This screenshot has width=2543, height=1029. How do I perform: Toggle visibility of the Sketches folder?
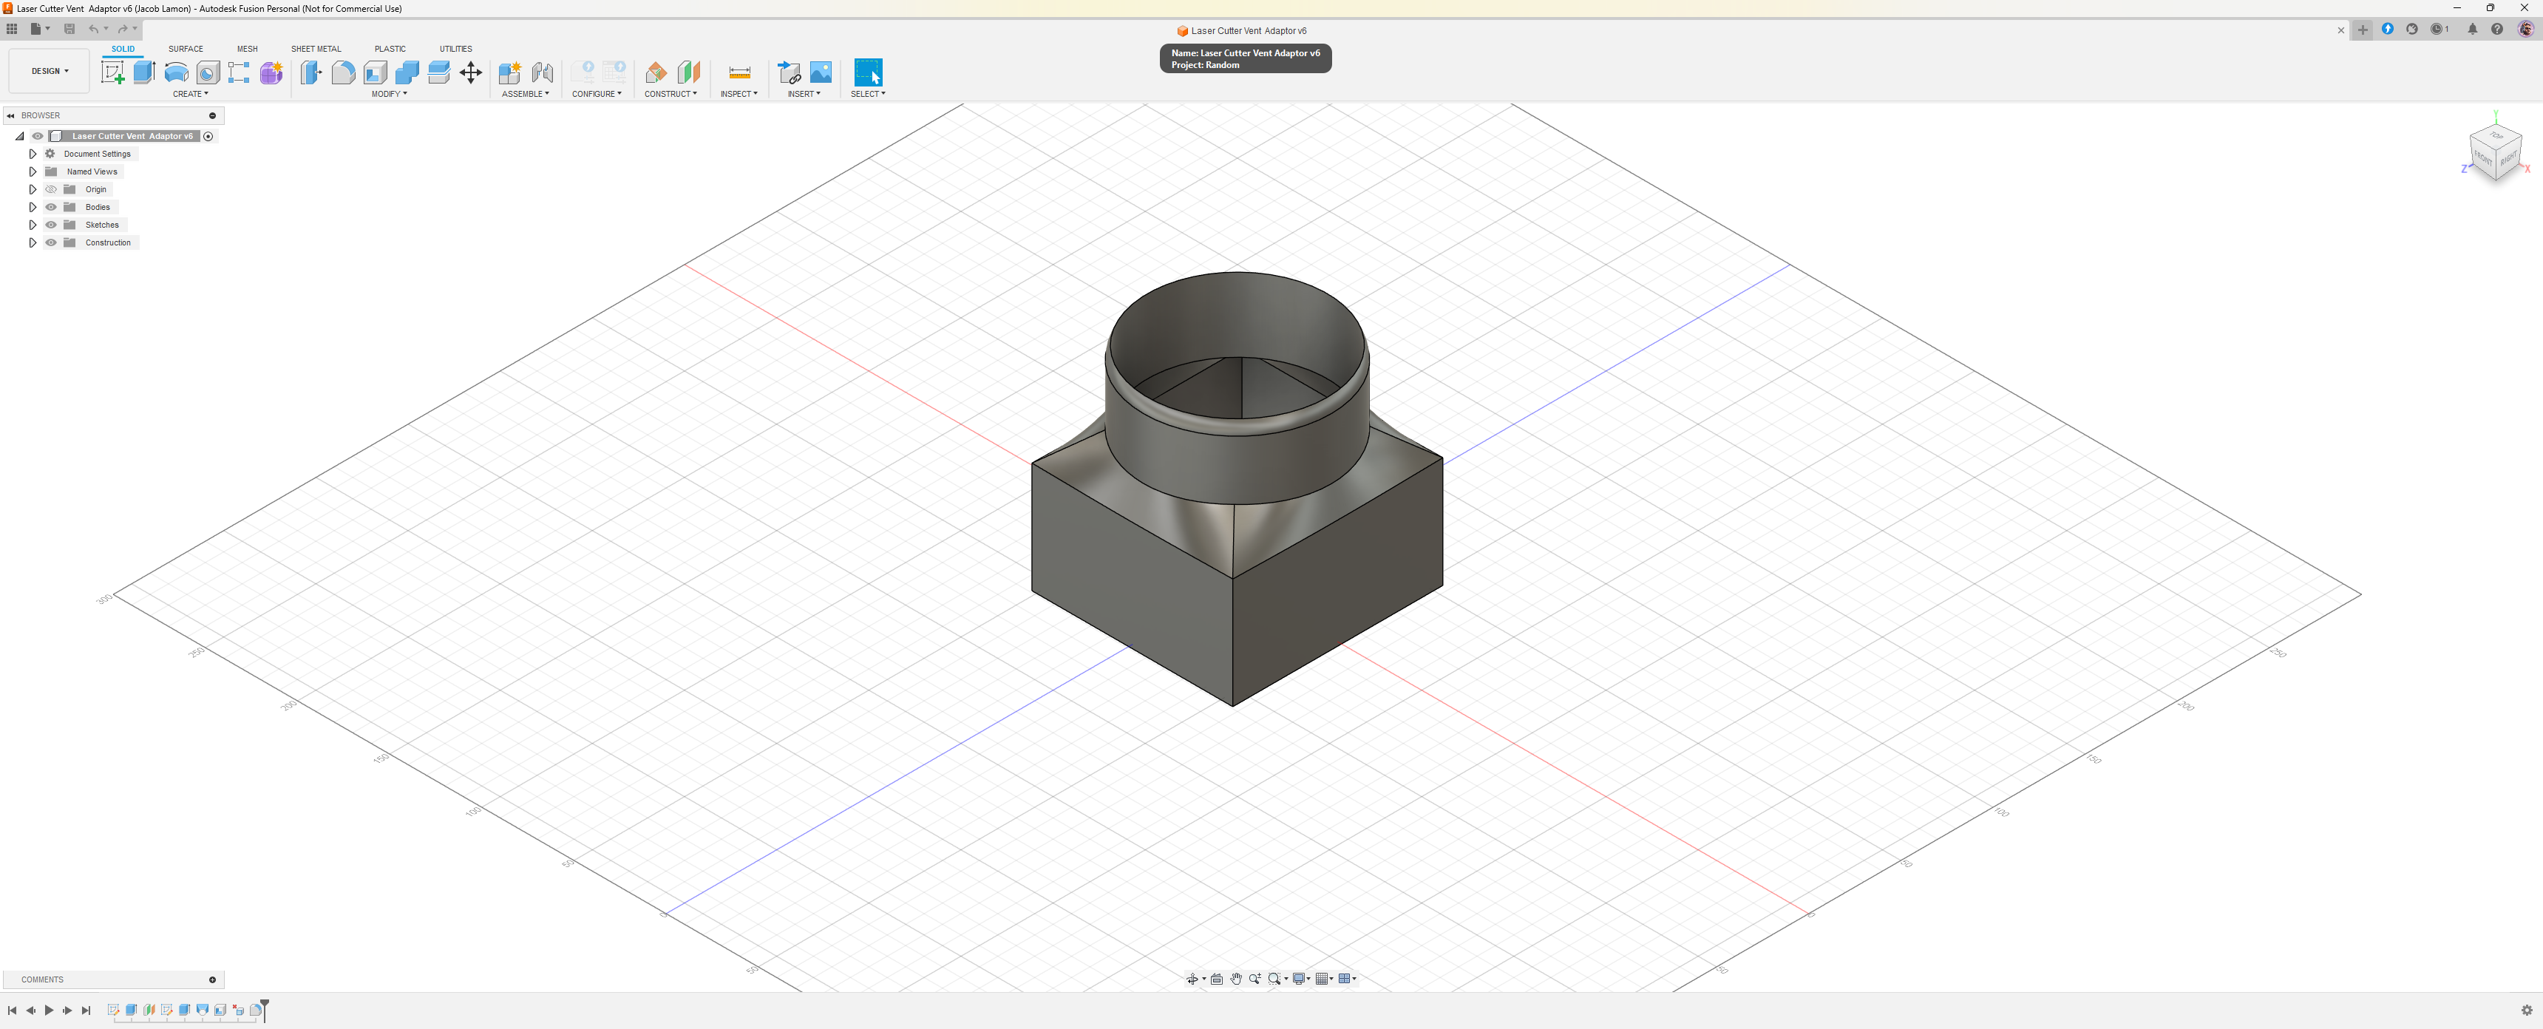(51, 225)
